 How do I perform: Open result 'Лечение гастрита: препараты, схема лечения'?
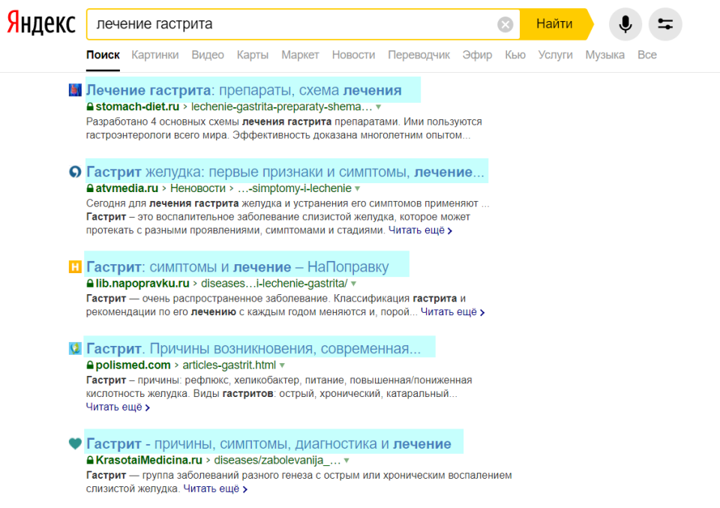(244, 90)
